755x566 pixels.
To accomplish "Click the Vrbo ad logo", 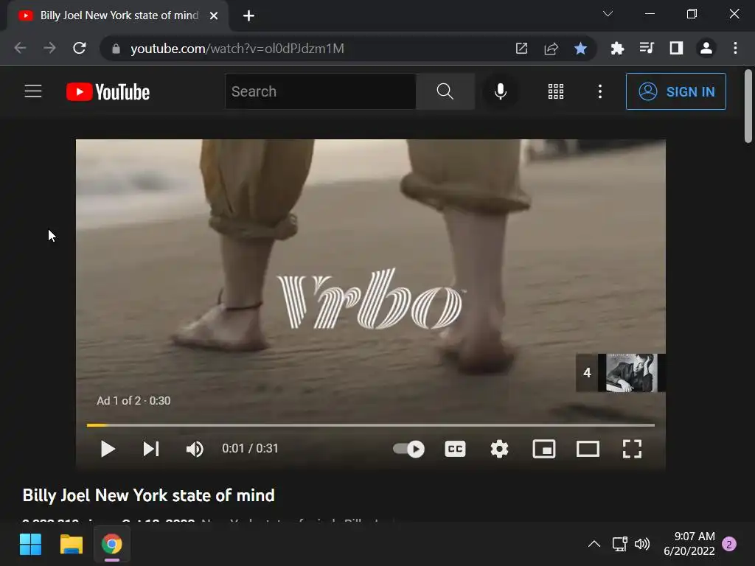I will click(x=370, y=299).
